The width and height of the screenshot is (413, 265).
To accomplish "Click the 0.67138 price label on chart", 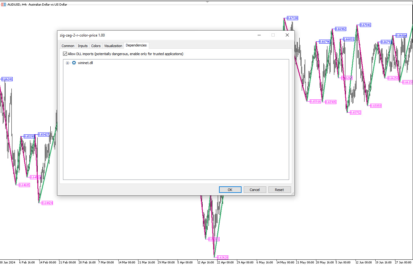I will pos(293,18).
